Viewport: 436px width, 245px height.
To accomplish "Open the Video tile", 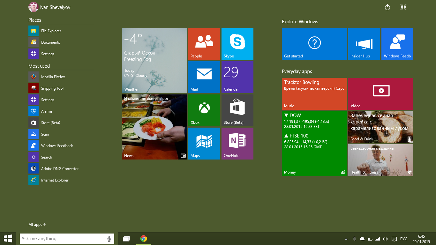I will point(381,94).
